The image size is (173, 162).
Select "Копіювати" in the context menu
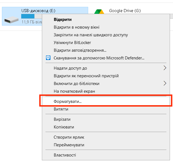click(x=64, y=127)
